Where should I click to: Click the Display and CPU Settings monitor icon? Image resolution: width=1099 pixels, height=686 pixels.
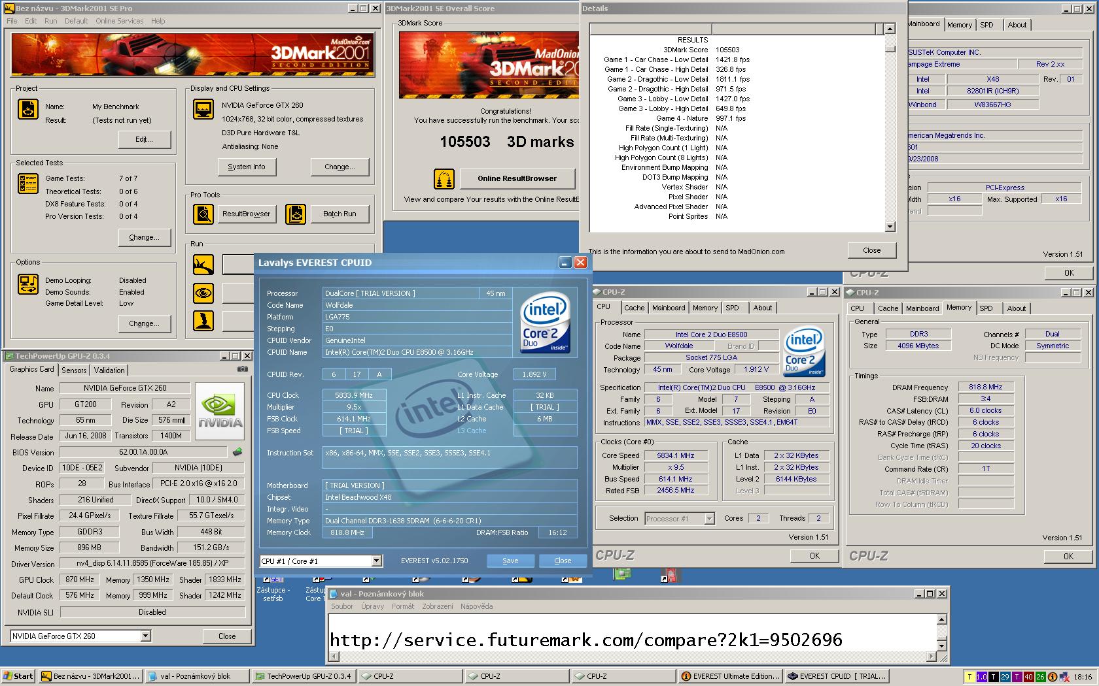click(x=203, y=109)
